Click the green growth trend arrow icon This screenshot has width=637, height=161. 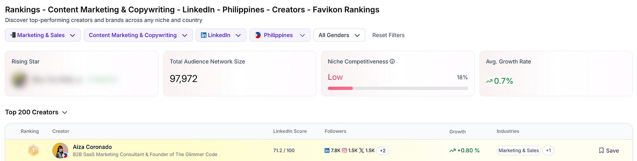452,150
